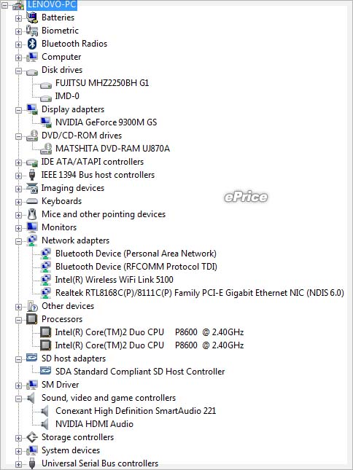The width and height of the screenshot is (353, 470).
Task: Click the Batteries category icon
Action: coord(32,17)
